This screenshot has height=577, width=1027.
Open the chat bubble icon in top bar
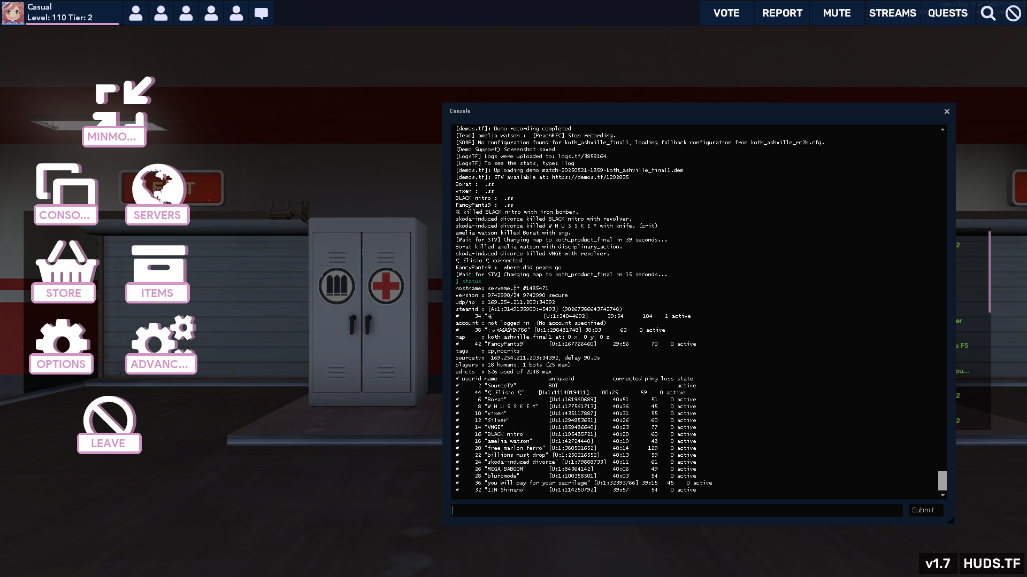(x=261, y=13)
